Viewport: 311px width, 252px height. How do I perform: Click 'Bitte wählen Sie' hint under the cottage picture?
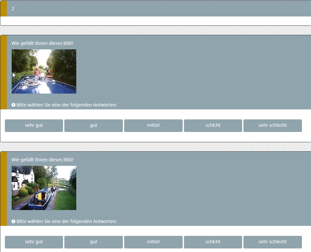tap(67, 221)
